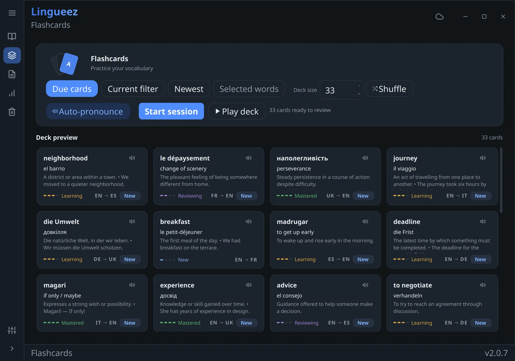
Task: Click the New badge on deadline card
Action: coord(480,259)
